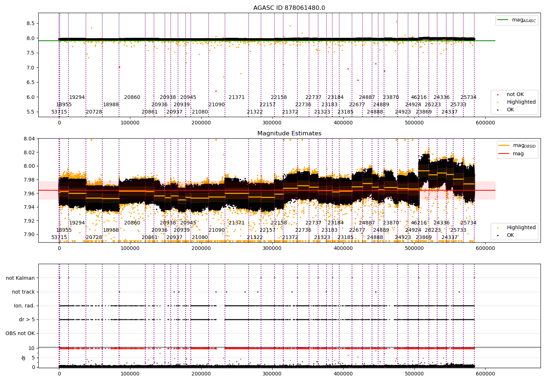Click OBSID label 25733 in the Magnitude Estimates plot
This screenshot has width=546, height=382.
click(x=458, y=230)
